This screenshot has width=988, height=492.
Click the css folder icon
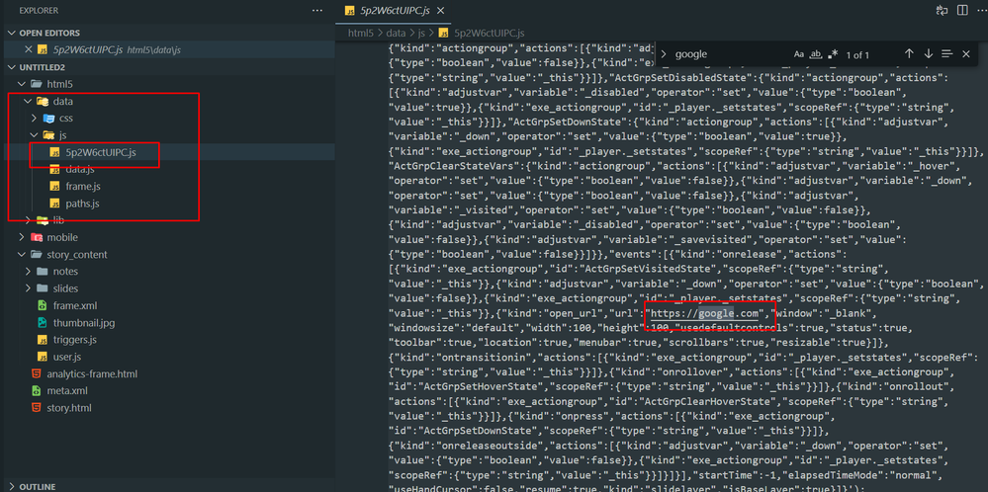tap(48, 118)
